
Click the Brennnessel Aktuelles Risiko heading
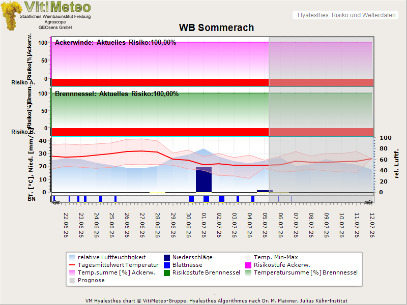click(117, 94)
